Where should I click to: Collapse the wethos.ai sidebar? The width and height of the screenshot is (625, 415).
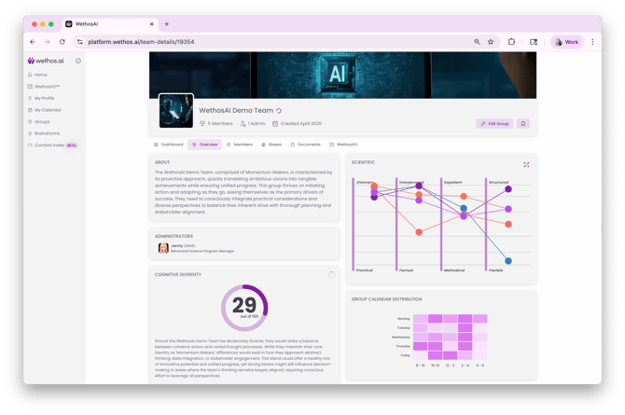[x=78, y=61]
